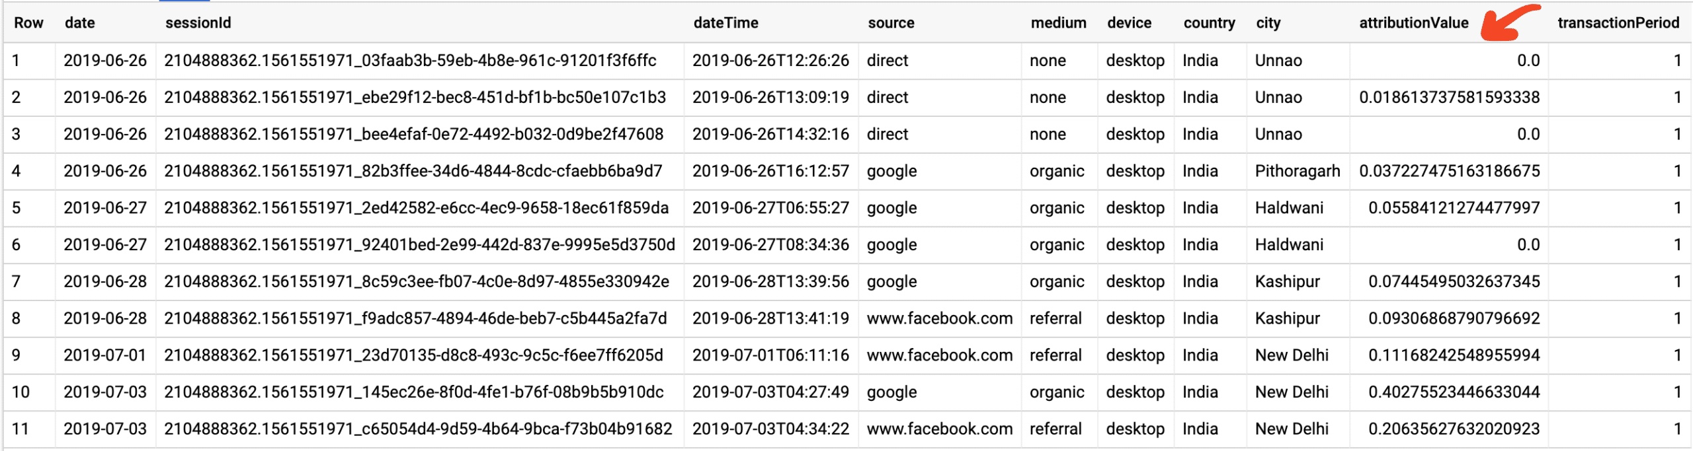The width and height of the screenshot is (1693, 451).
Task: Click the medium column header
Action: coord(1058,23)
